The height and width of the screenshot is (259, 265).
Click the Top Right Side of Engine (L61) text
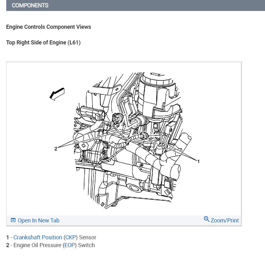click(43, 43)
